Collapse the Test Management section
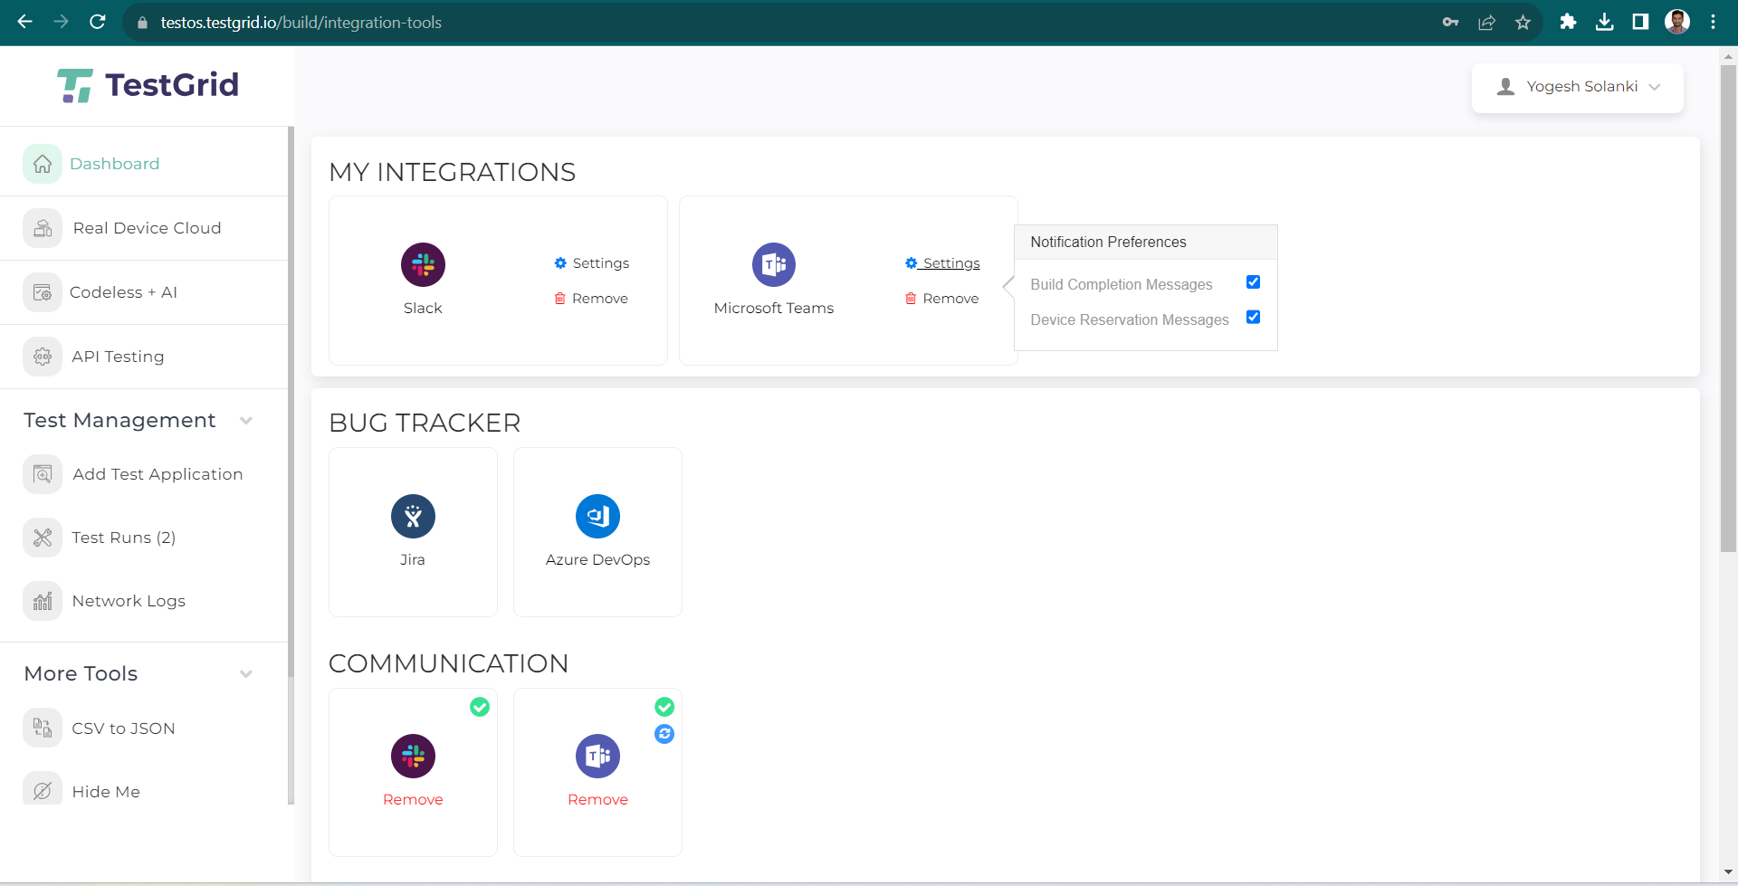The width and height of the screenshot is (1738, 886). (245, 421)
